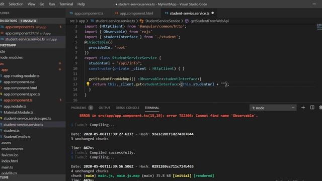322x181 pixels.
Task: Click the lightbulb quick-fix icon
Action: tap(88, 84)
